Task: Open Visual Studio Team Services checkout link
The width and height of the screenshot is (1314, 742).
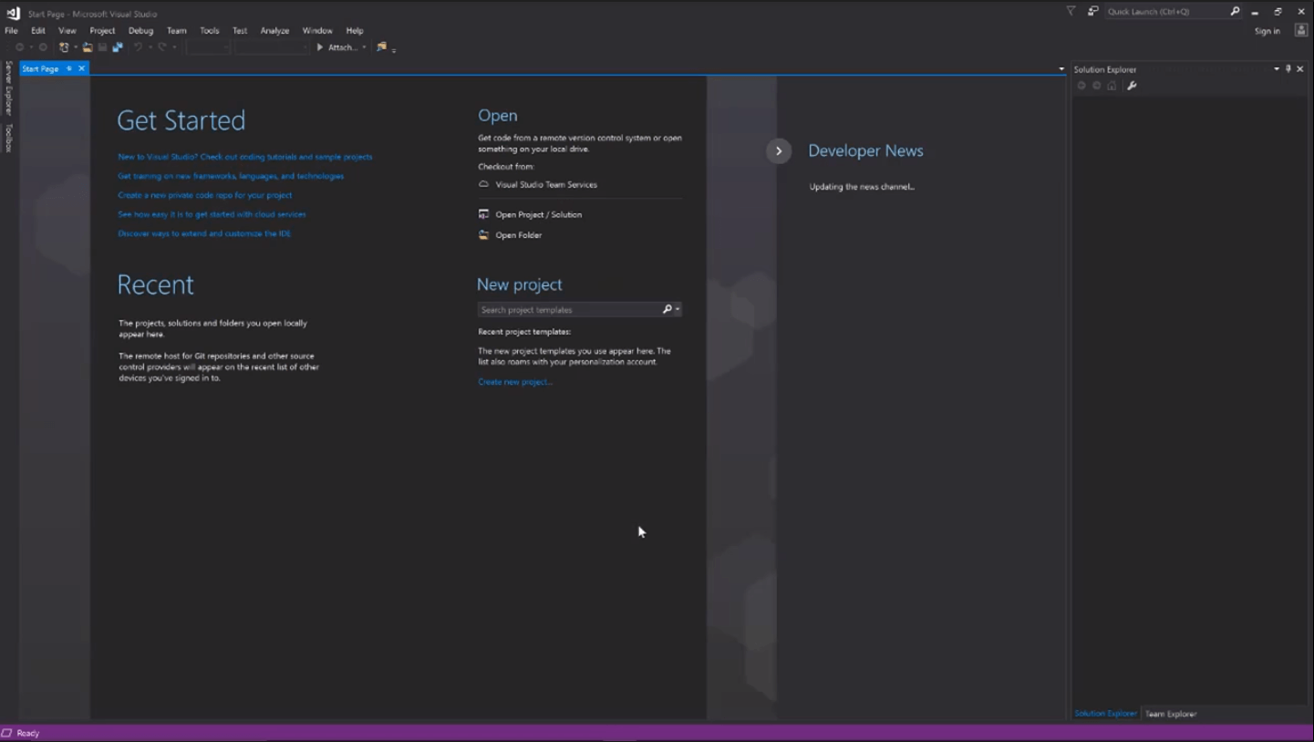Action: tap(544, 184)
